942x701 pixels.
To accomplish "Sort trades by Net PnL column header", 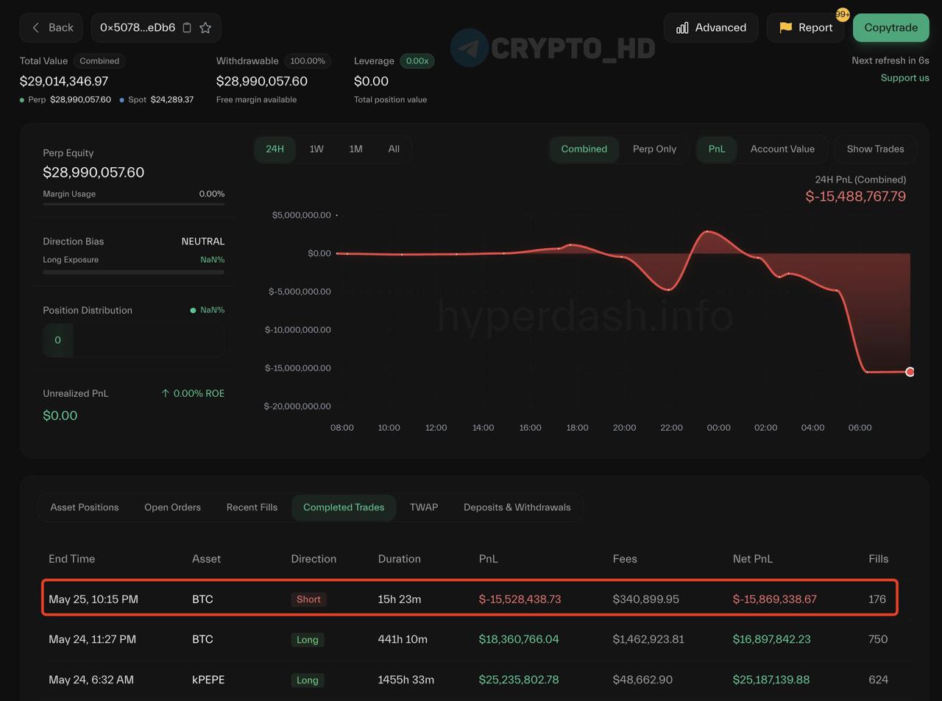I will click(x=752, y=559).
